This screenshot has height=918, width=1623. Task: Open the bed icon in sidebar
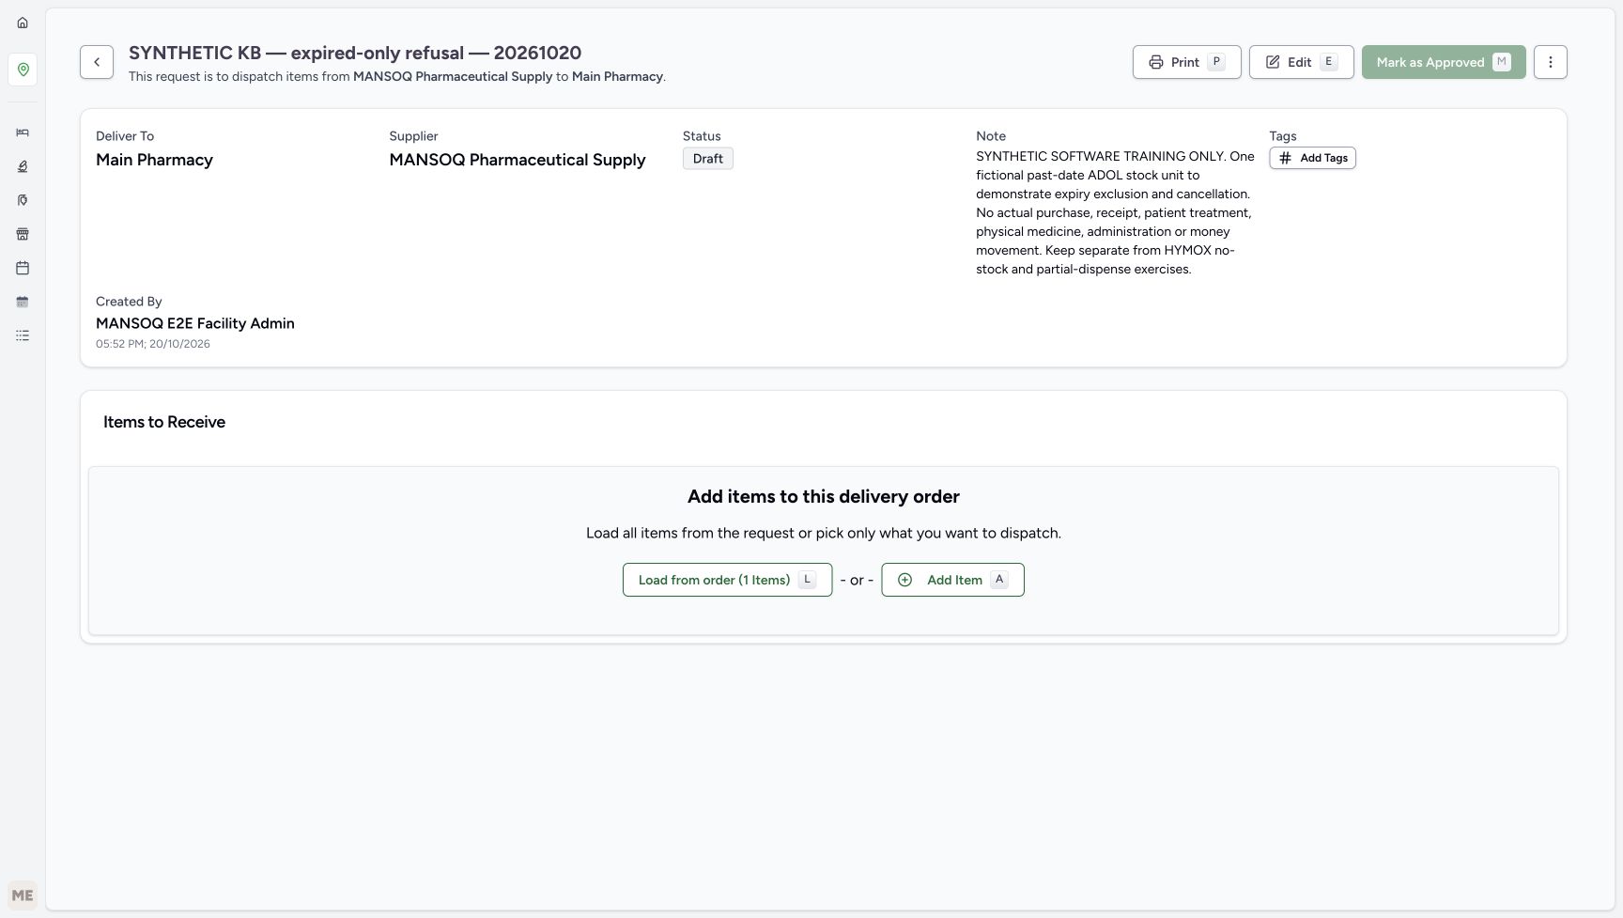[23, 132]
